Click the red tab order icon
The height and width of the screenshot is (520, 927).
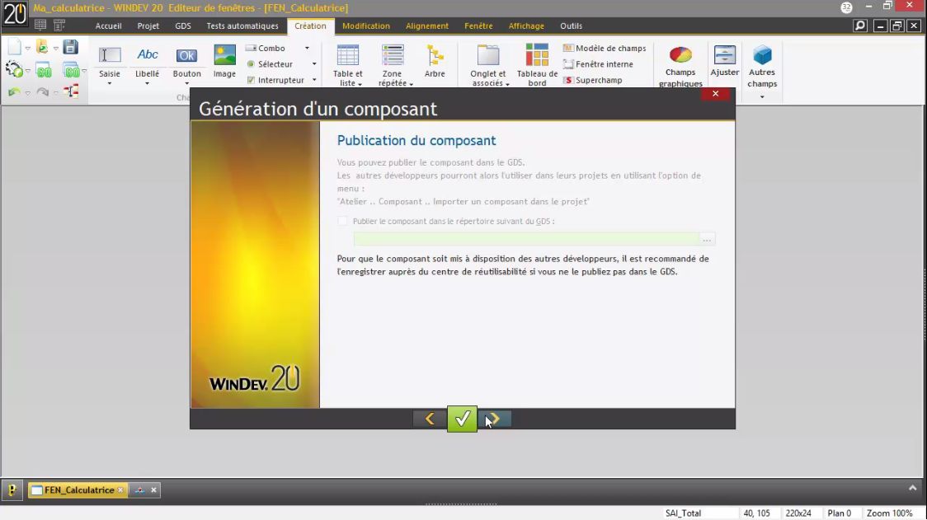[71, 91]
